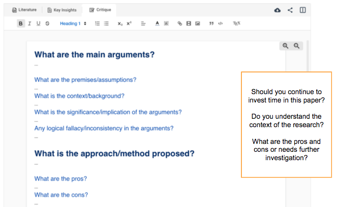Select the Critique tab

click(100, 10)
